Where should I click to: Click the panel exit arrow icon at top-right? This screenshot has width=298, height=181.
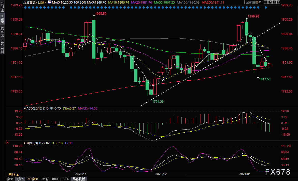point(278,2)
